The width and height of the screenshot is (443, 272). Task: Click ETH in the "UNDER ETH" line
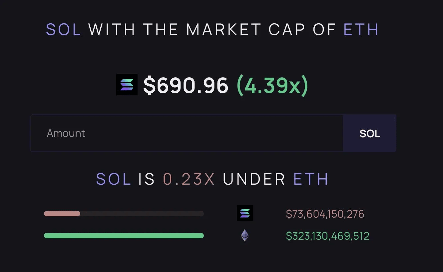311,179
